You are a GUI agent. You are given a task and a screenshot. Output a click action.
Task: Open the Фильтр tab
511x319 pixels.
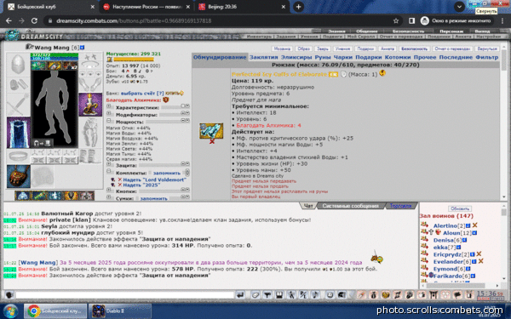coord(486,57)
